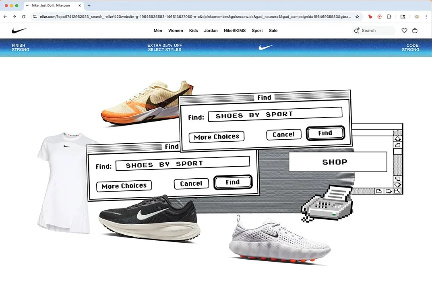
Task: Open the shopping bag icon
Action: 415,30
